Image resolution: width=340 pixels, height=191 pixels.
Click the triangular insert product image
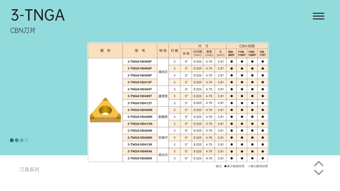pyautogui.click(x=105, y=110)
